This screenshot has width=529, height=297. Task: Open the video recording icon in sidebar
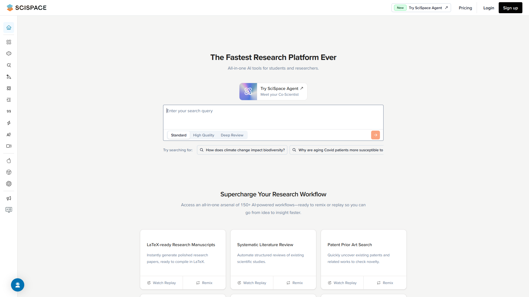[9, 146]
